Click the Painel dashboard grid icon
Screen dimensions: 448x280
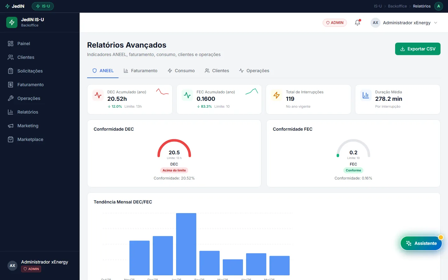pyautogui.click(x=11, y=44)
